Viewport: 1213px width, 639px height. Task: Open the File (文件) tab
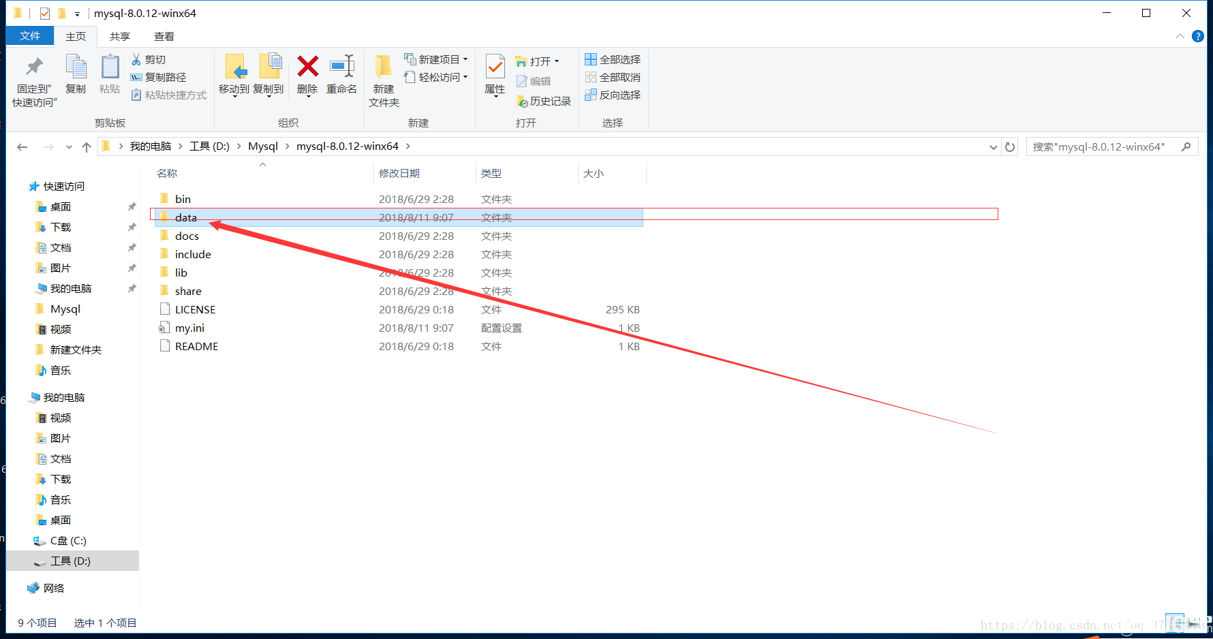pos(30,36)
